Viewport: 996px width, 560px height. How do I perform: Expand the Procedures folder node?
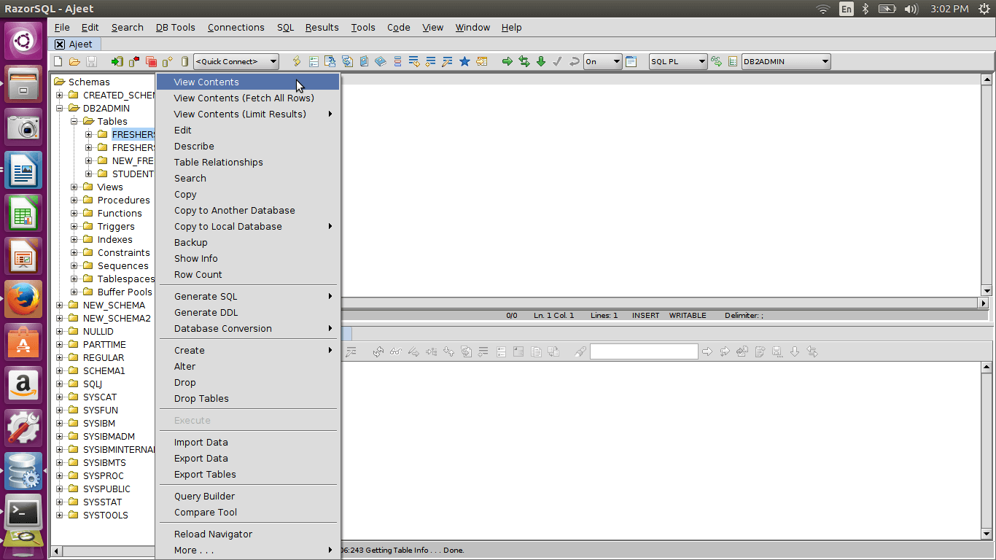click(74, 201)
